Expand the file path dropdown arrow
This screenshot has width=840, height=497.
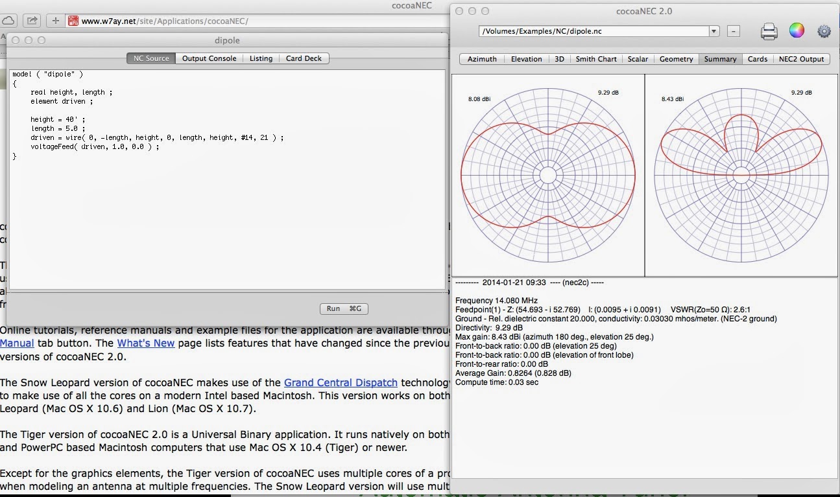point(714,31)
